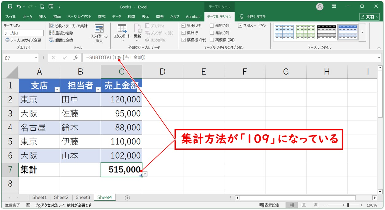This screenshot has height=210, width=385.
Task: Switch to Page Layout view icon
Action: point(304,205)
